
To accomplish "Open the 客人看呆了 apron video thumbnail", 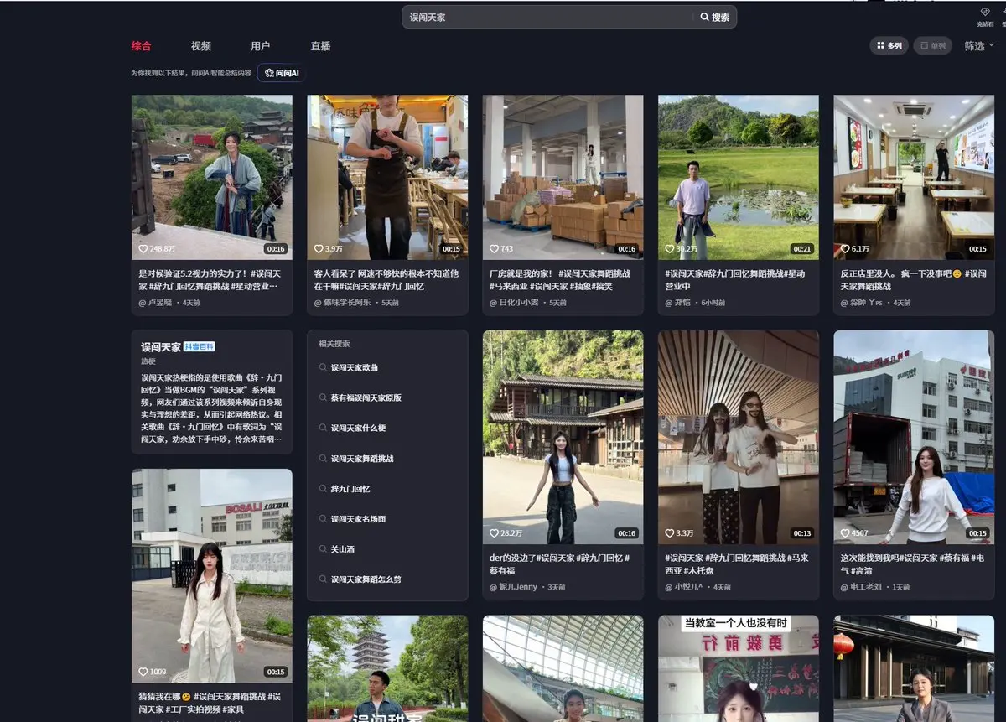I will coord(387,177).
